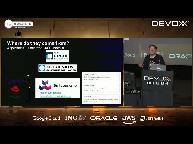The image size is (193, 144).
Task: Open the github.com/buildpacks link
Action: coord(55,96)
